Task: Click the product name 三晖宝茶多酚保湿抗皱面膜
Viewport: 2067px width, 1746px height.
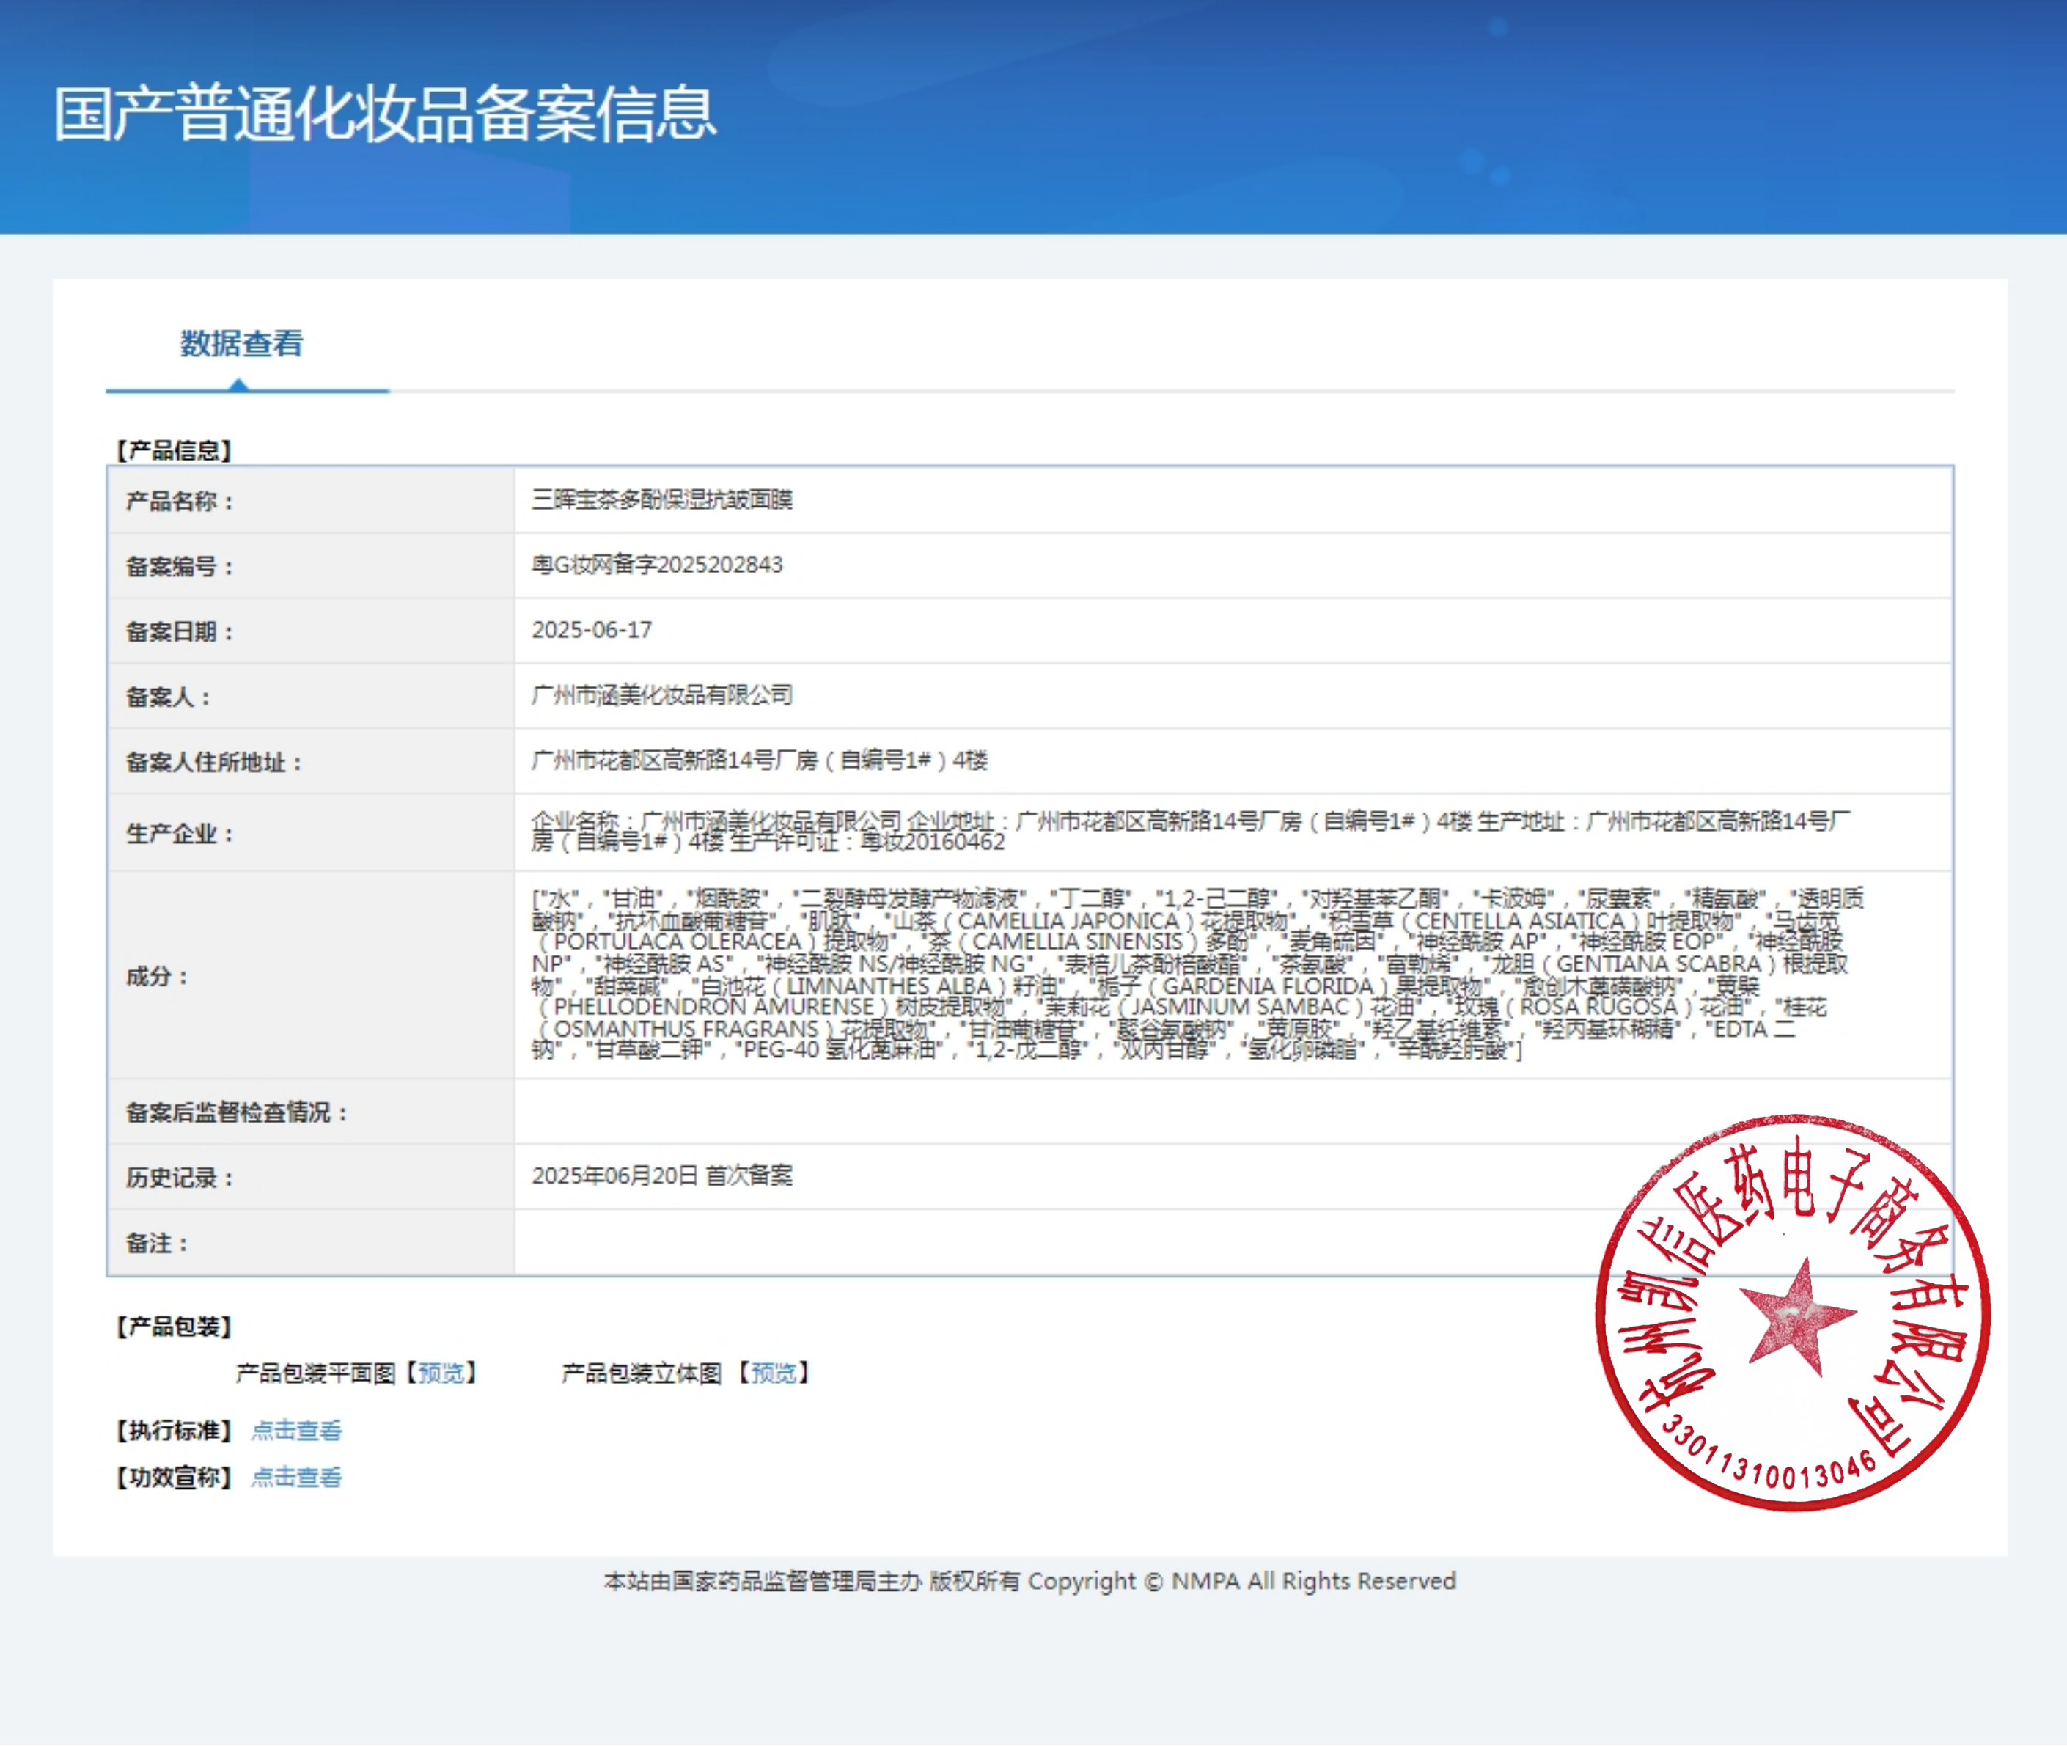Action: click(661, 500)
